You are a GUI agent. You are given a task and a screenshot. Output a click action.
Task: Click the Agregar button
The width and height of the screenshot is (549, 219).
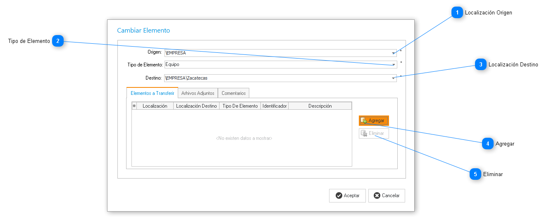[374, 120]
